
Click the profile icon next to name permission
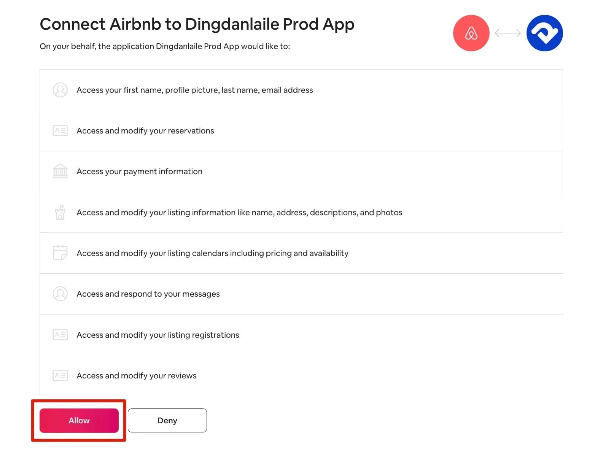60,90
